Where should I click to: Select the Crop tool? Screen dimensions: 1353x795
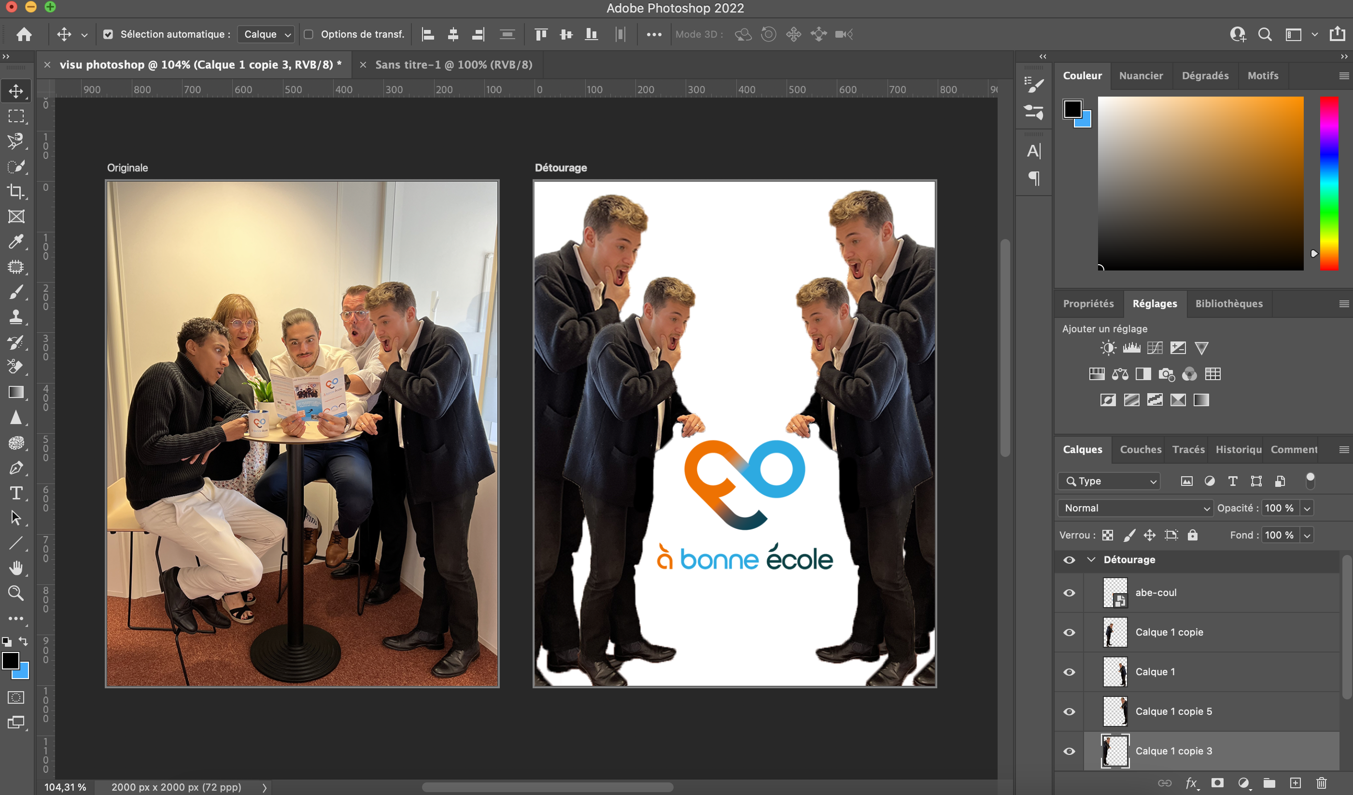pos(16,192)
